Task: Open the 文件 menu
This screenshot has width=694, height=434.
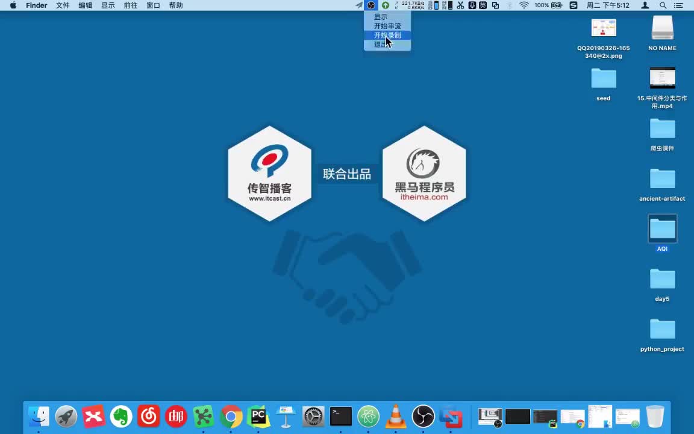Action: [63, 5]
